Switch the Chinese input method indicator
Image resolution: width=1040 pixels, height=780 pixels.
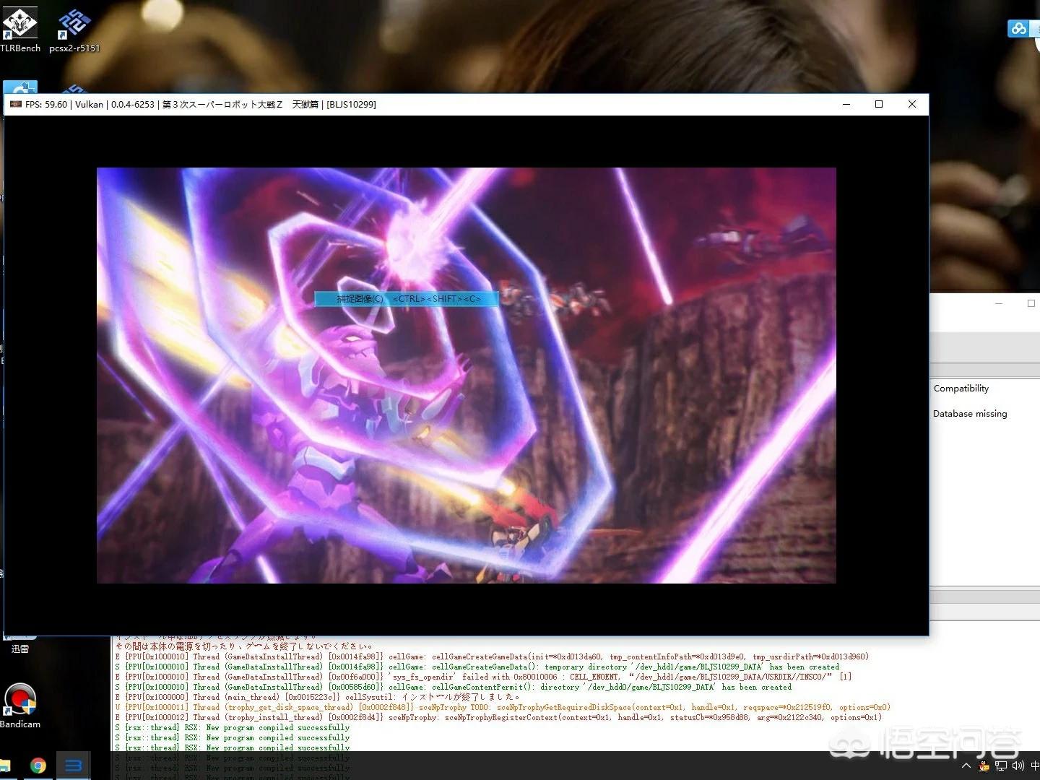tap(1035, 766)
